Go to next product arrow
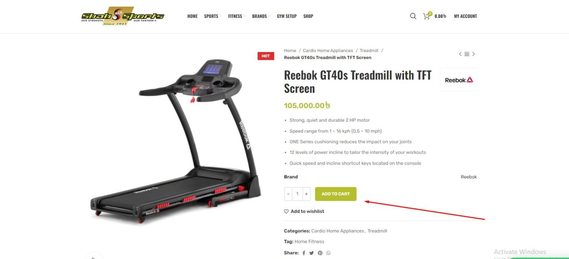The height and width of the screenshot is (259, 569). (474, 54)
